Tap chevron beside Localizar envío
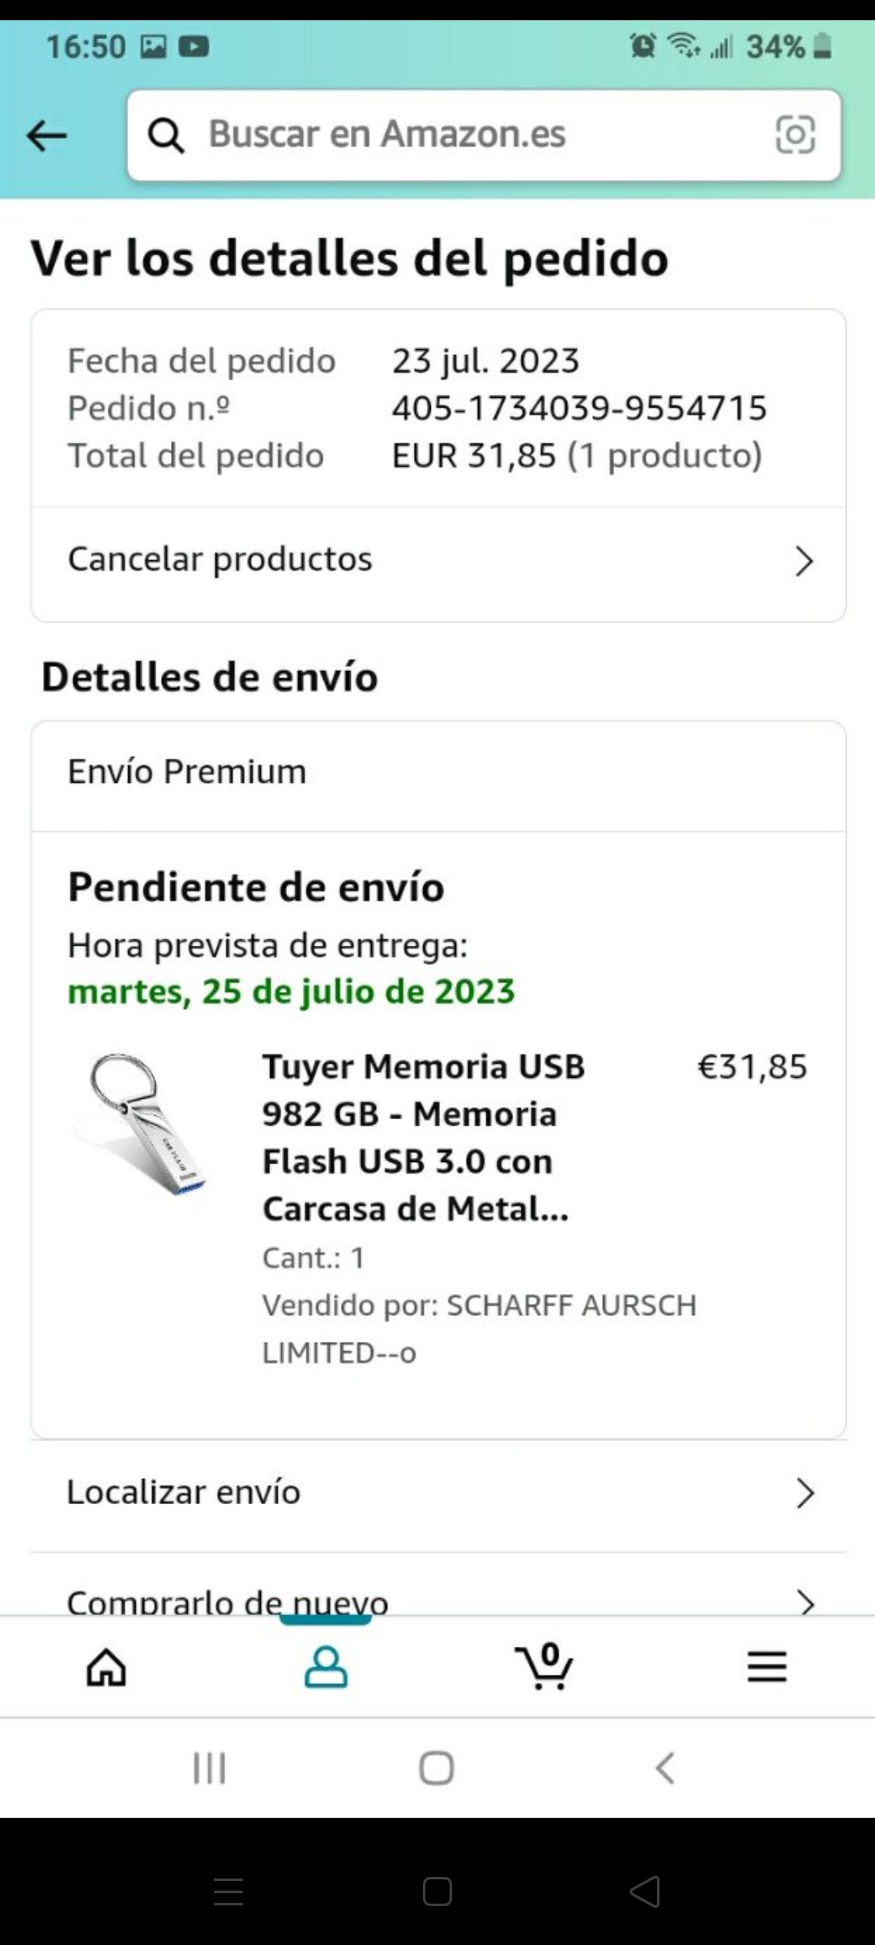 click(x=805, y=1493)
